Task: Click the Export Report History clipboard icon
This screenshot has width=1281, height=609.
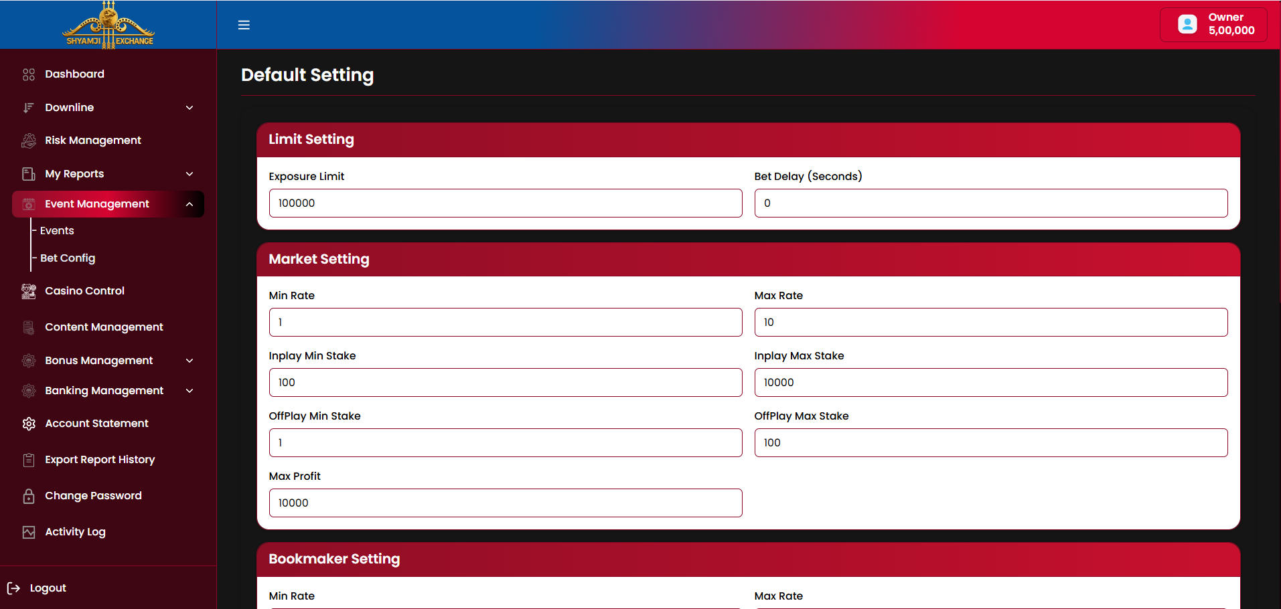Action: pos(29,460)
